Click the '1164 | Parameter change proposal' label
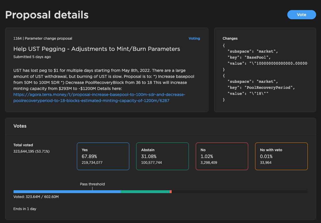This screenshot has height=223, width=321. click(x=43, y=39)
